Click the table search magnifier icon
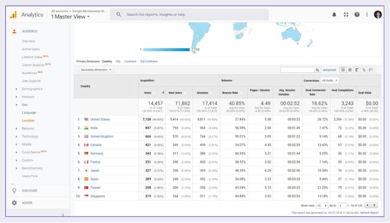Screen dimensions: 390x223 click(x=318, y=70)
